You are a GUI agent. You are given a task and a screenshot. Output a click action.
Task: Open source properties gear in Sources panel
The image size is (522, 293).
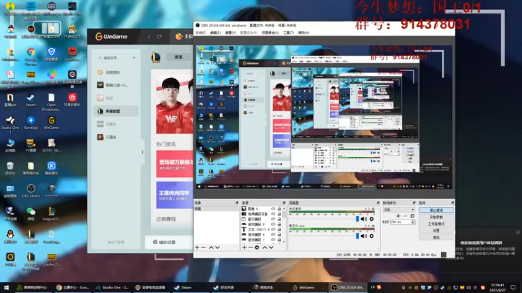(x=256, y=247)
